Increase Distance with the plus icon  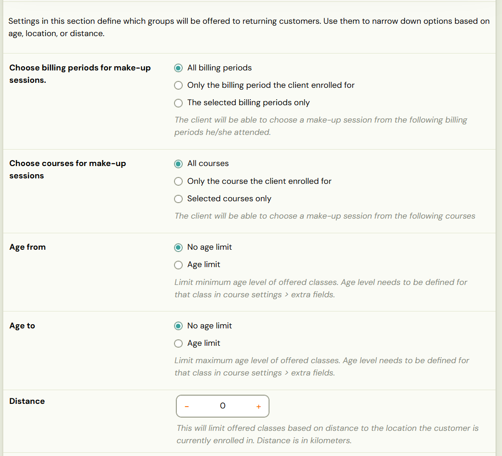point(259,407)
